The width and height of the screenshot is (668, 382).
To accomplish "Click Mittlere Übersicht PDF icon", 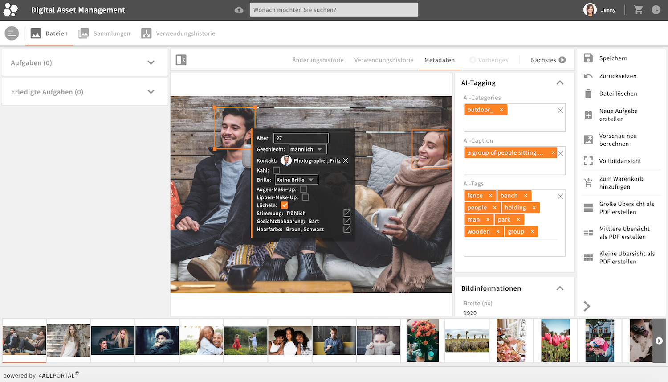I will pos(588,233).
